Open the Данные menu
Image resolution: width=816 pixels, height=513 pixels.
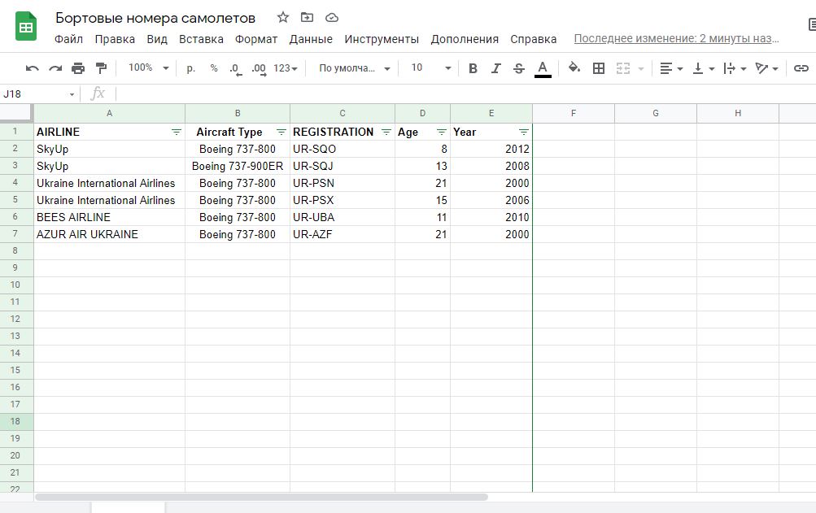(311, 39)
